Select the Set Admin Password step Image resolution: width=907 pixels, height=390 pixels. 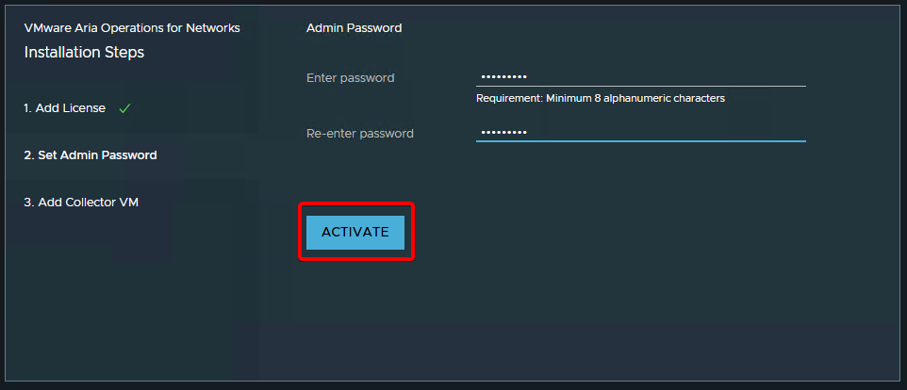click(91, 154)
